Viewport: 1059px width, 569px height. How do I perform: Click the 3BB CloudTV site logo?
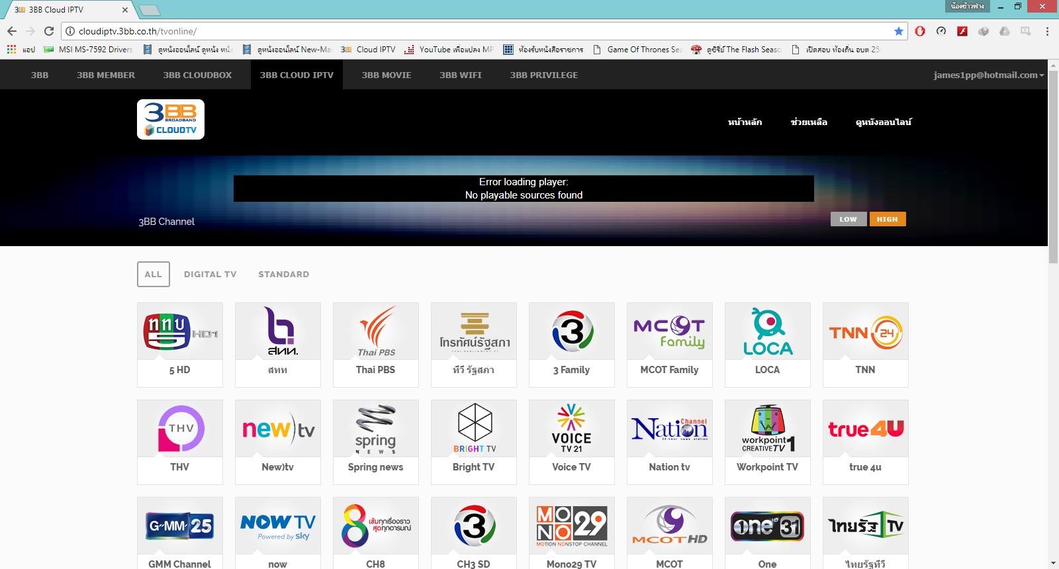coord(171,120)
